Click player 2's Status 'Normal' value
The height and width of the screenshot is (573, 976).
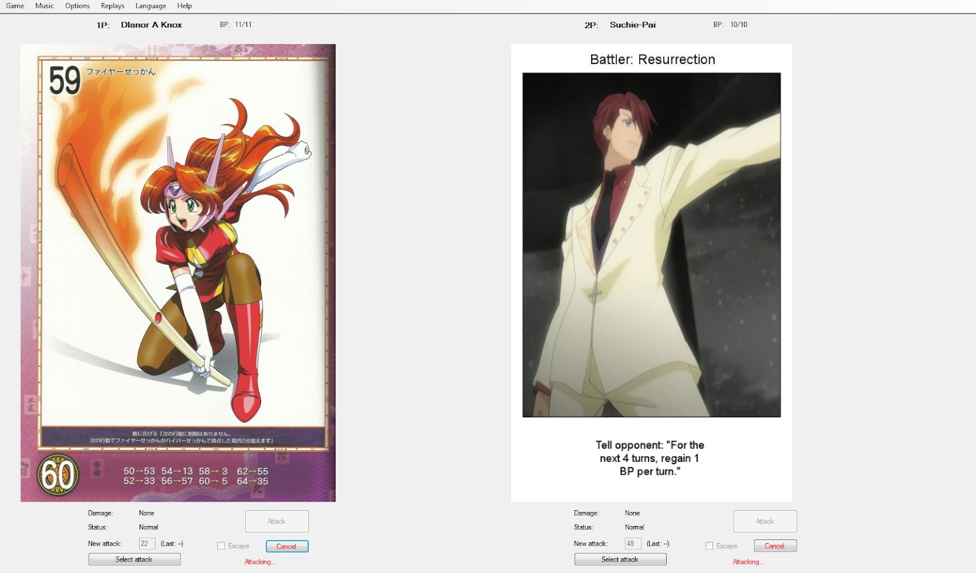(x=634, y=527)
